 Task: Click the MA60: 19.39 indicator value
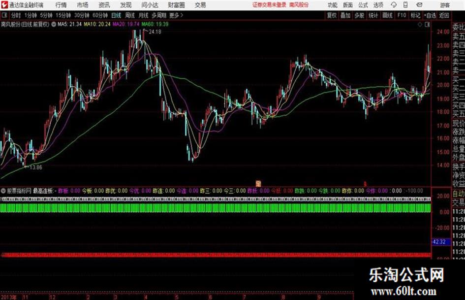(x=155, y=24)
